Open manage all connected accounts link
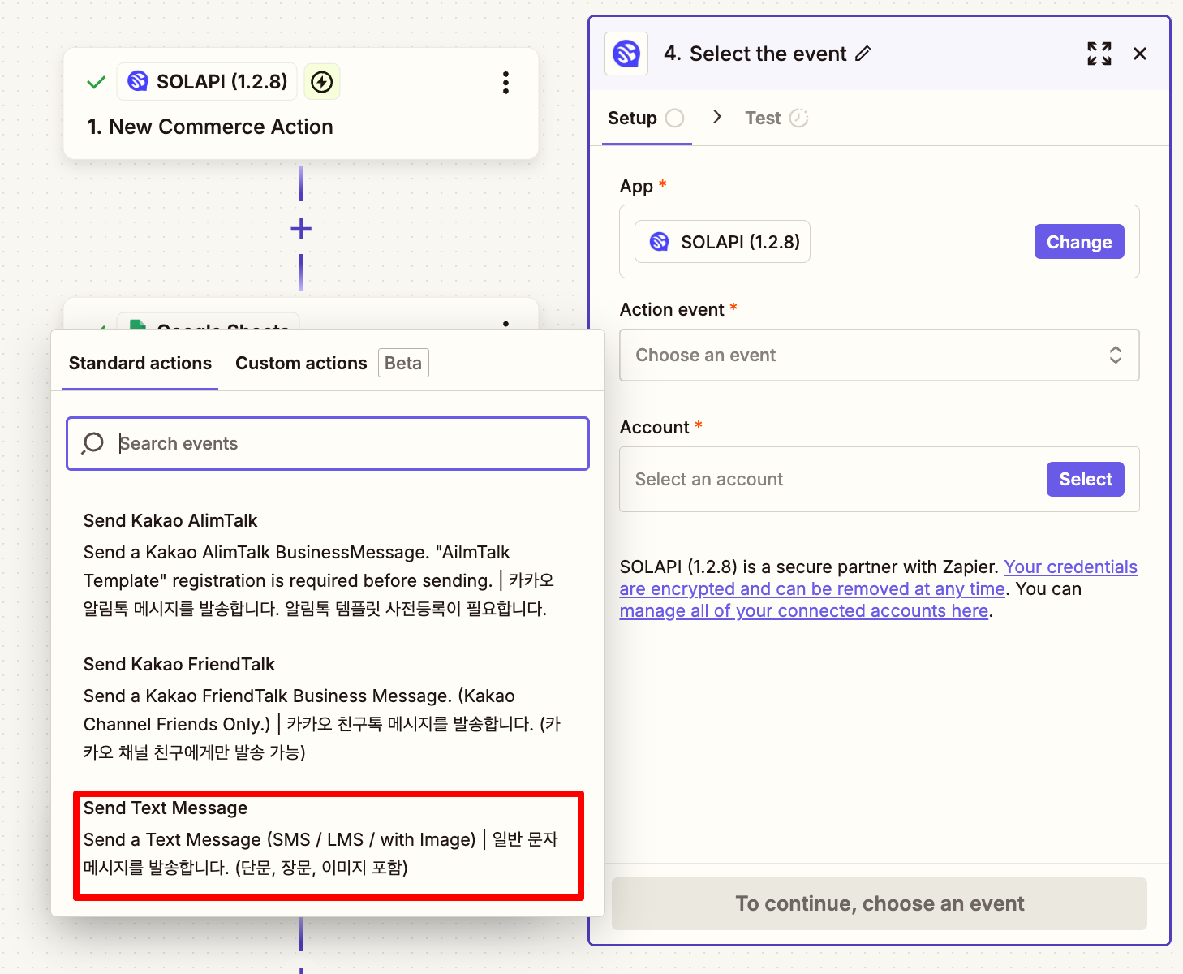The height and width of the screenshot is (974, 1183). click(804, 611)
